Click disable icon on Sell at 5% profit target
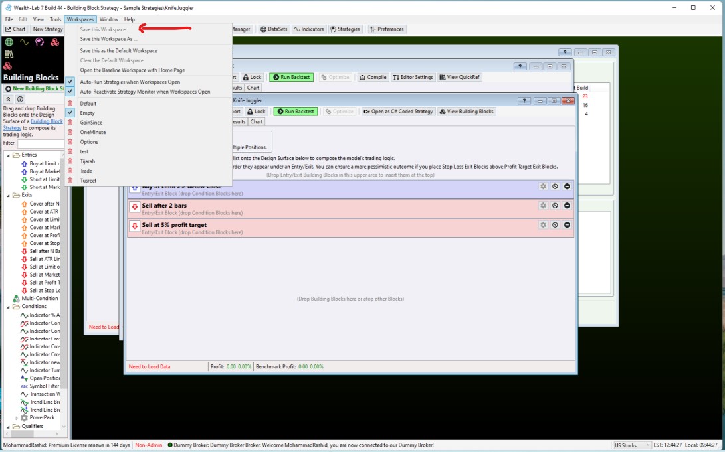725x452 pixels. tap(555, 225)
